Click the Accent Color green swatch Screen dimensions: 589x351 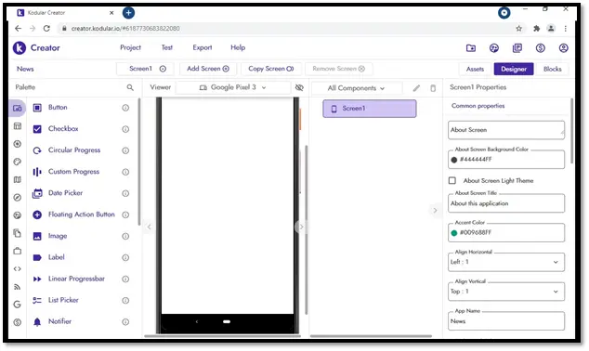point(453,233)
